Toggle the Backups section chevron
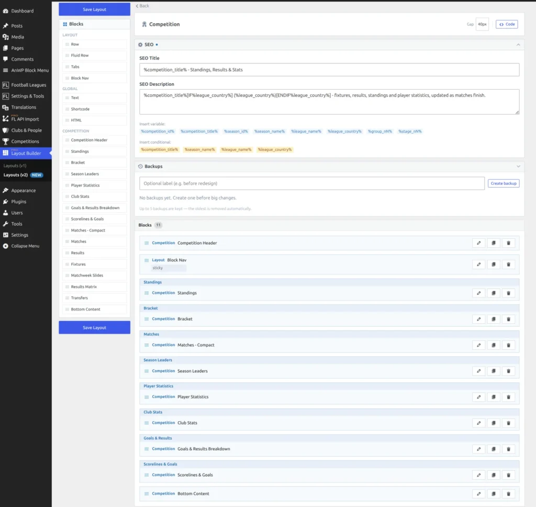536x507 pixels. point(518,166)
